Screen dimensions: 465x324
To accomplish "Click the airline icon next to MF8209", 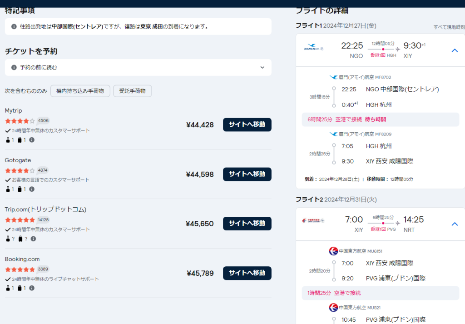I will (x=334, y=134).
